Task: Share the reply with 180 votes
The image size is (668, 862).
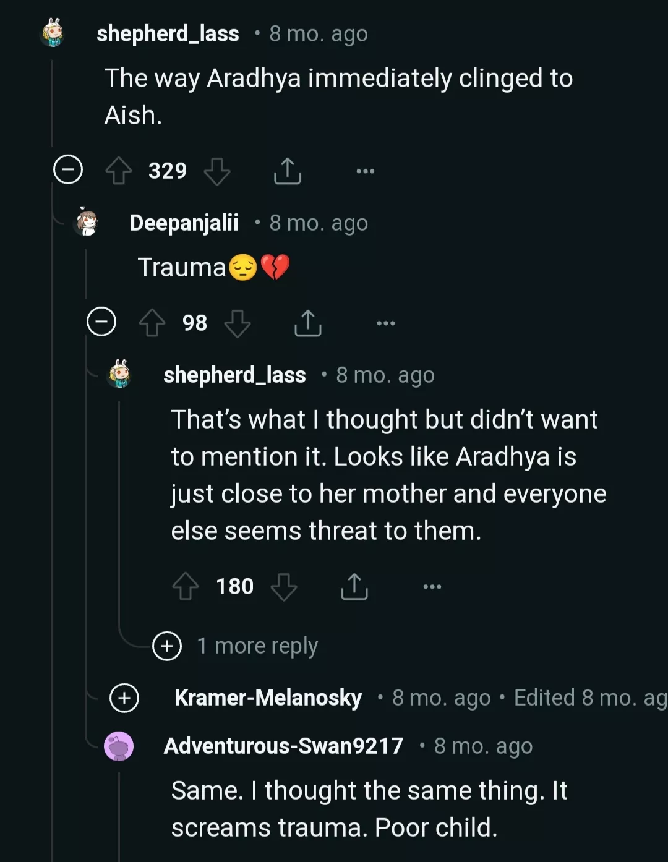Action: [354, 586]
